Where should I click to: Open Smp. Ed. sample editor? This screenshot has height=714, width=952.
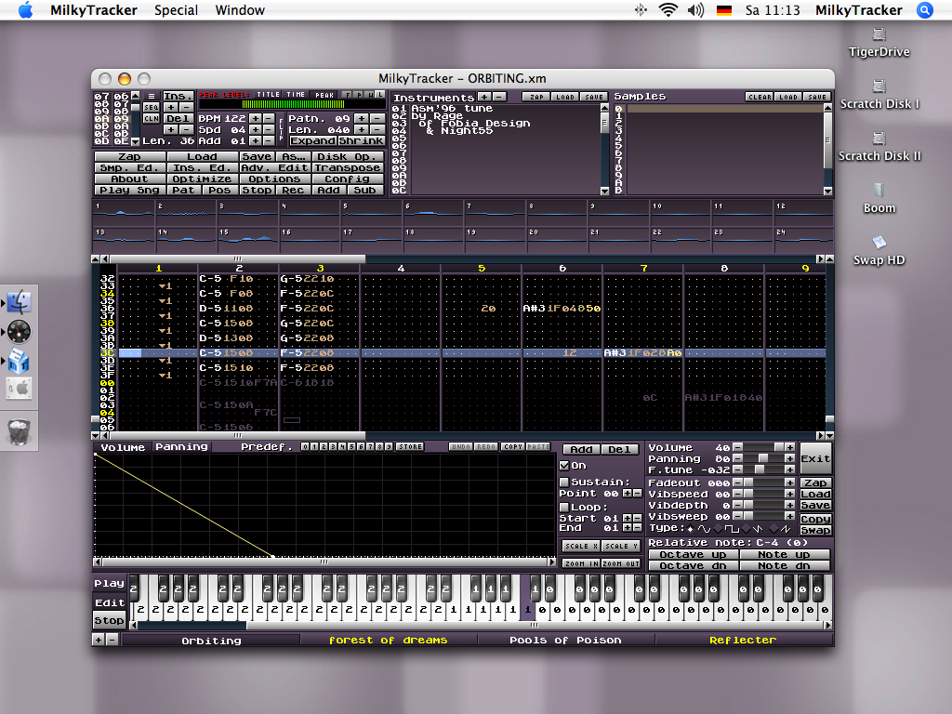coord(129,167)
